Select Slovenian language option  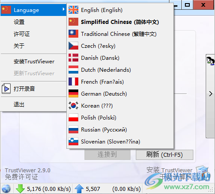120,142
